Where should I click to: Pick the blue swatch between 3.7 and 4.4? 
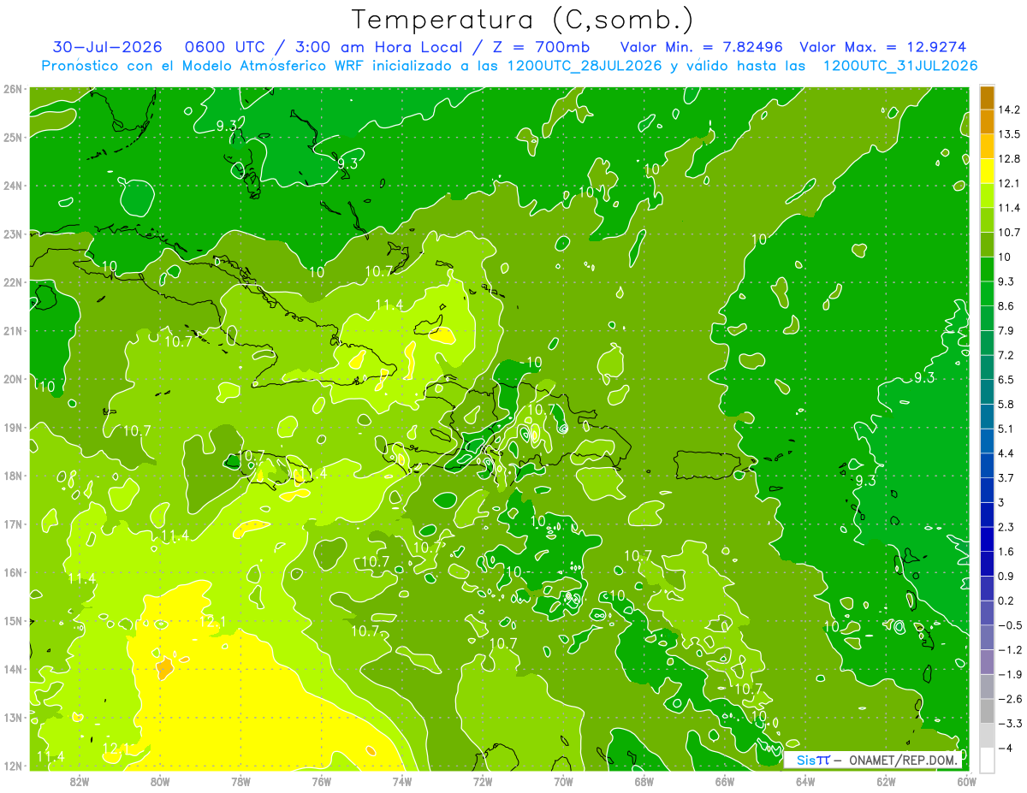tap(987, 465)
